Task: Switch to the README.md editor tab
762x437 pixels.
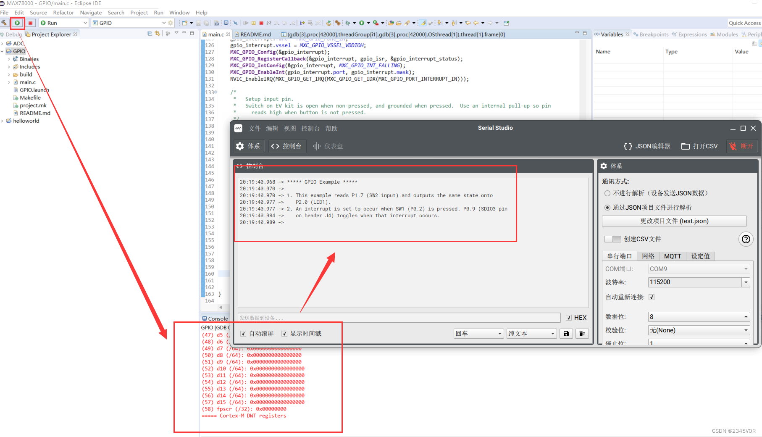Action: point(253,34)
